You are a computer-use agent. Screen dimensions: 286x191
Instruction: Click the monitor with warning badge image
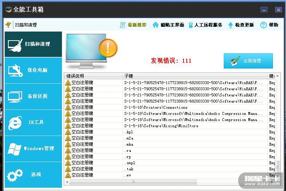pyautogui.click(x=91, y=51)
